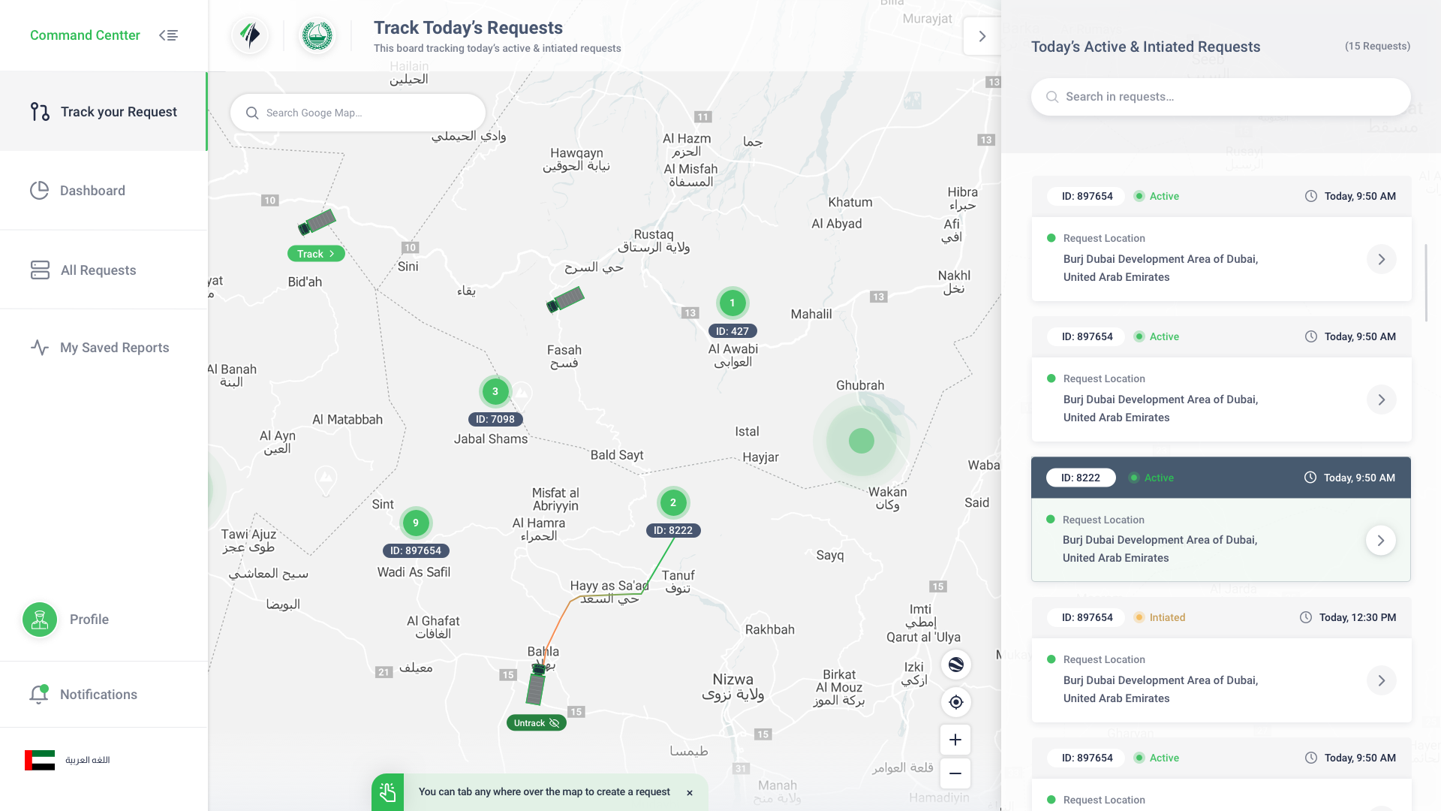
Task: Click the lightning bolt logo icon
Action: pos(250,35)
